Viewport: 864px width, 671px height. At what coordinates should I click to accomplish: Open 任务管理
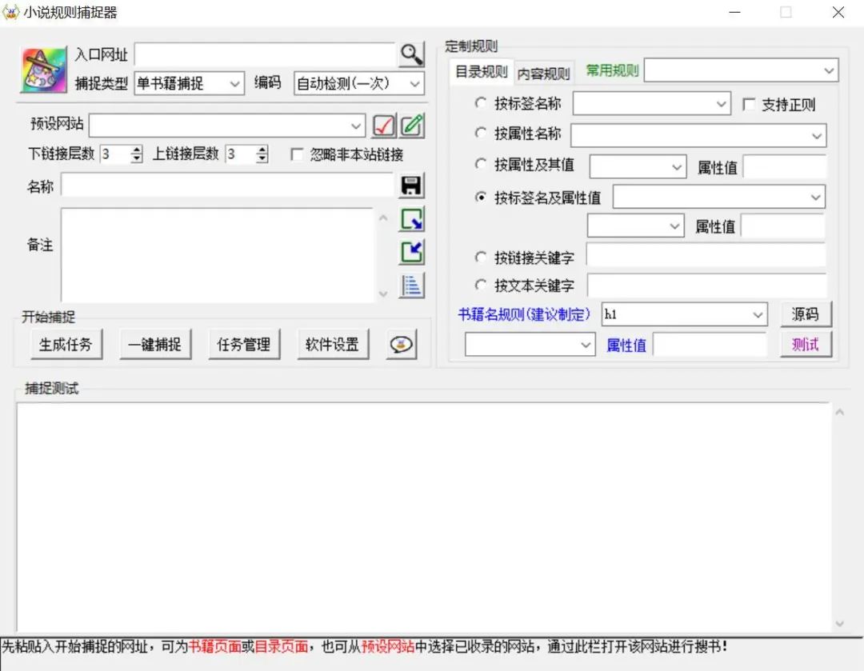[x=243, y=345]
